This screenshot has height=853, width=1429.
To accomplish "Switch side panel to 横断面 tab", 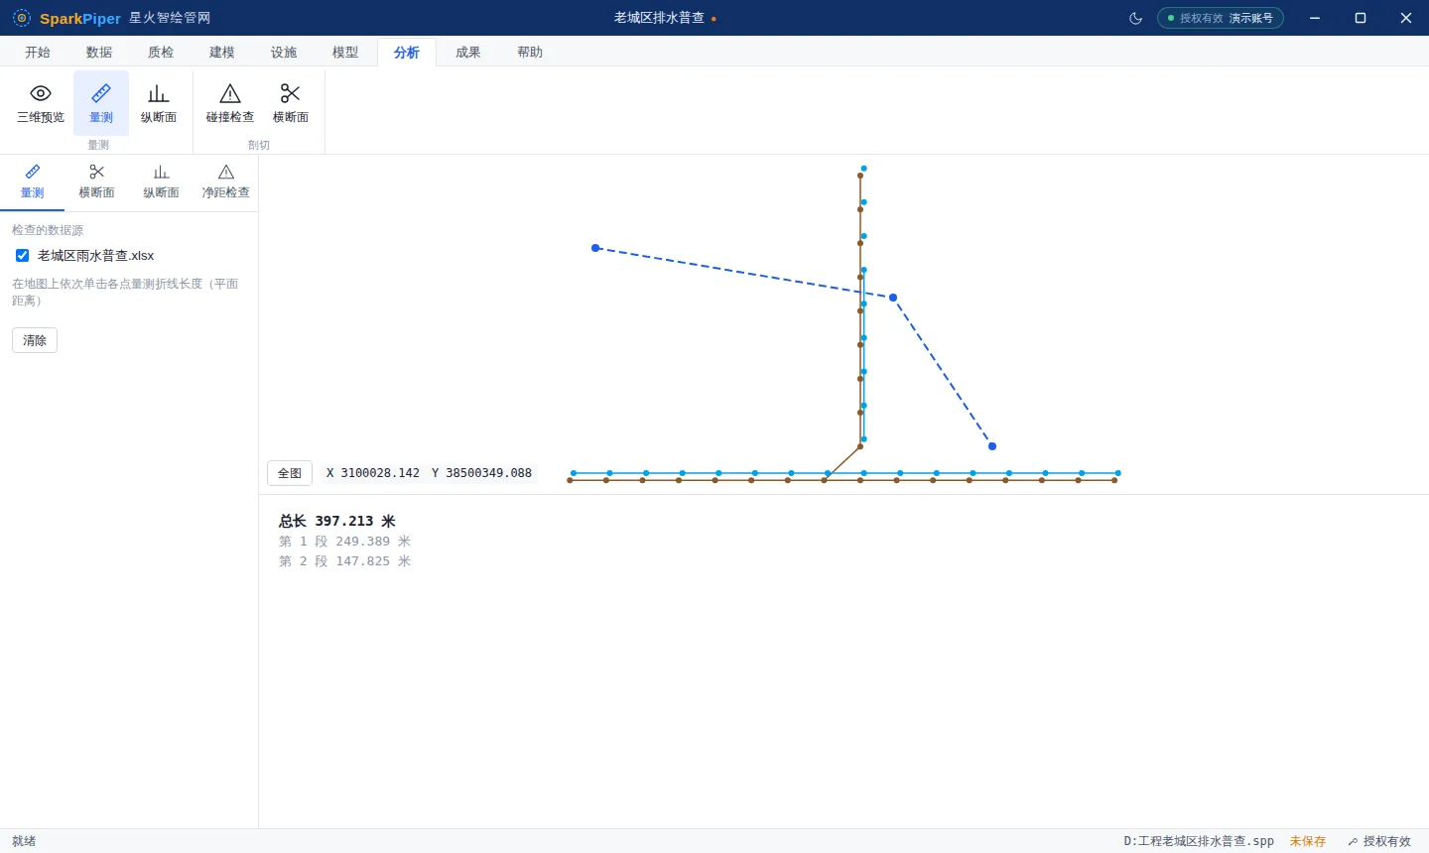I will 97,183.
